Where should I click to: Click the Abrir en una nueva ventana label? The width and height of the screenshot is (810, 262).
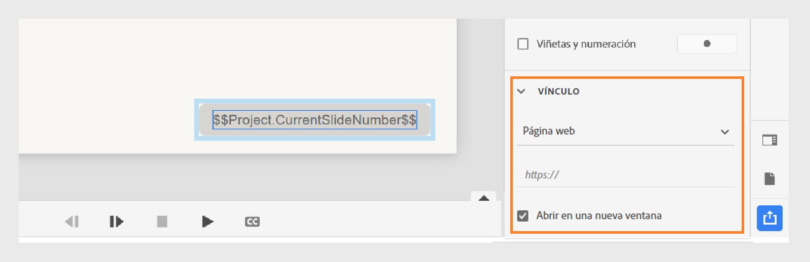(x=599, y=216)
